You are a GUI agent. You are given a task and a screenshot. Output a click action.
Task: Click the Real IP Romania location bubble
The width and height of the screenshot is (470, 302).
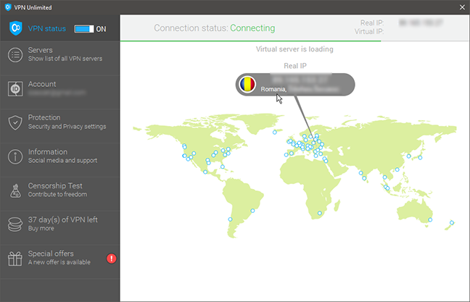[x=295, y=85]
